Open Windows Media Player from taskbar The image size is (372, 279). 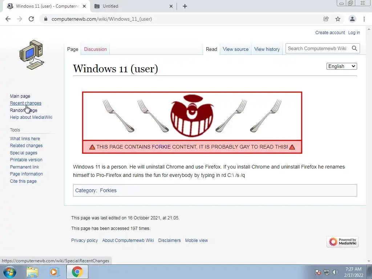click(x=54, y=272)
